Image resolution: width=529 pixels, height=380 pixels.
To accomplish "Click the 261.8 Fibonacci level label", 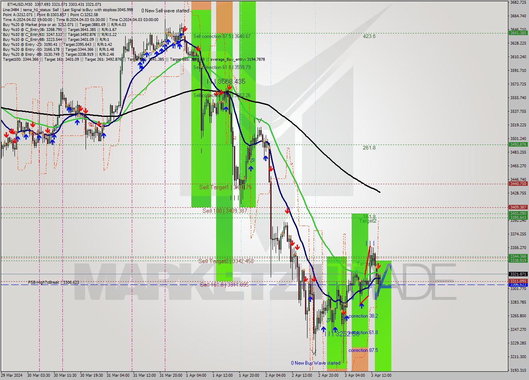I will click(x=369, y=148).
